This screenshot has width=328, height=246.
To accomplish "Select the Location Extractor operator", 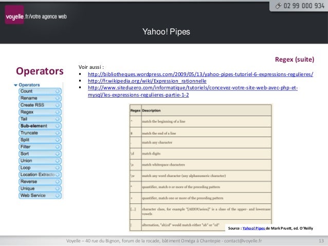I will pos(40,175).
